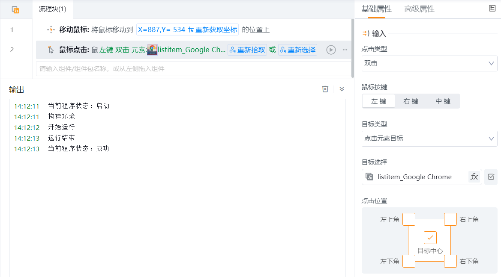Click the orange flow block icon at top-left

tap(15, 9)
